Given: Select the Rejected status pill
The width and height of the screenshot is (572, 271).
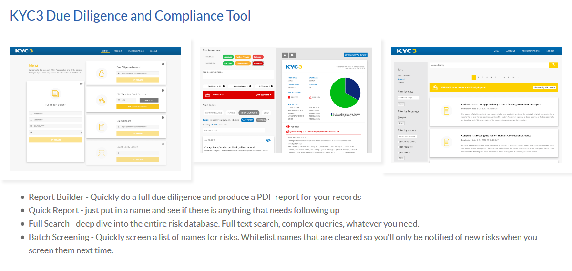Looking at the screenshot, I should 258,57.
